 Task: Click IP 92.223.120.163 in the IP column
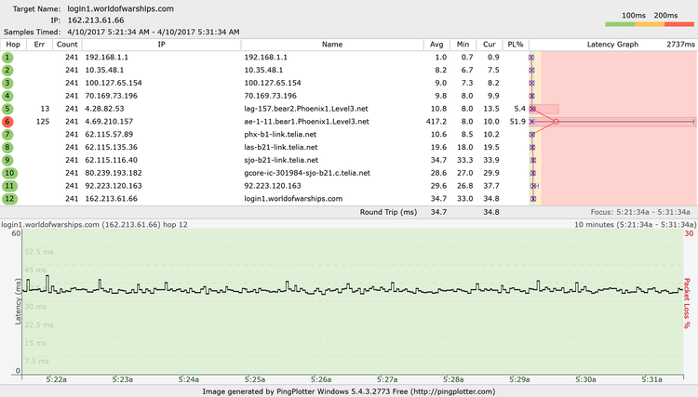click(x=114, y=186)
